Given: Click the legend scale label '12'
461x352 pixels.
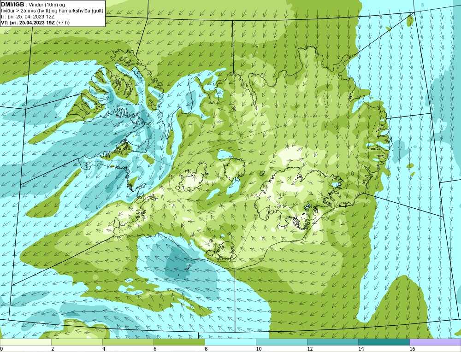Looking at the screenshot, I should 310,349.
